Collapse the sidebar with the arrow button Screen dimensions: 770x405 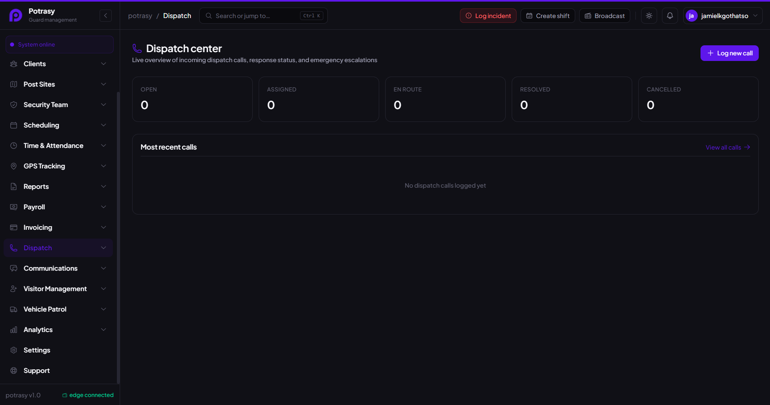(x=106, y=16)
